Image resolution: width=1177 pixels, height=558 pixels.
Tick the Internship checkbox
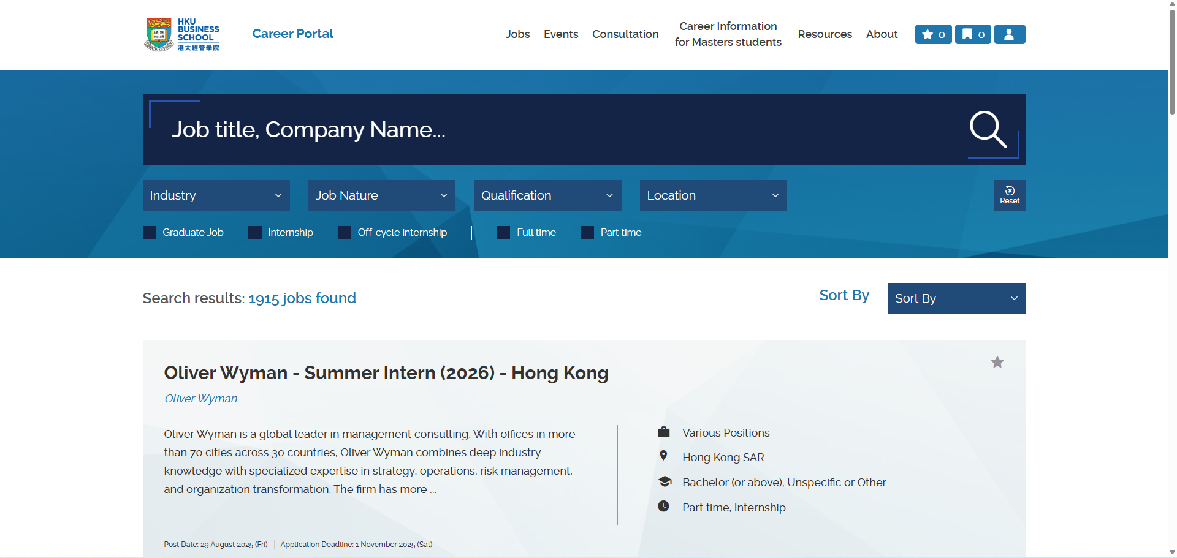pyautogui.click(x=255, y=233)
